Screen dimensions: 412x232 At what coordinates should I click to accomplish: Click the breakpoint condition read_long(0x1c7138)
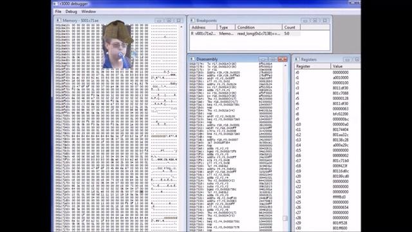(259, 34)
